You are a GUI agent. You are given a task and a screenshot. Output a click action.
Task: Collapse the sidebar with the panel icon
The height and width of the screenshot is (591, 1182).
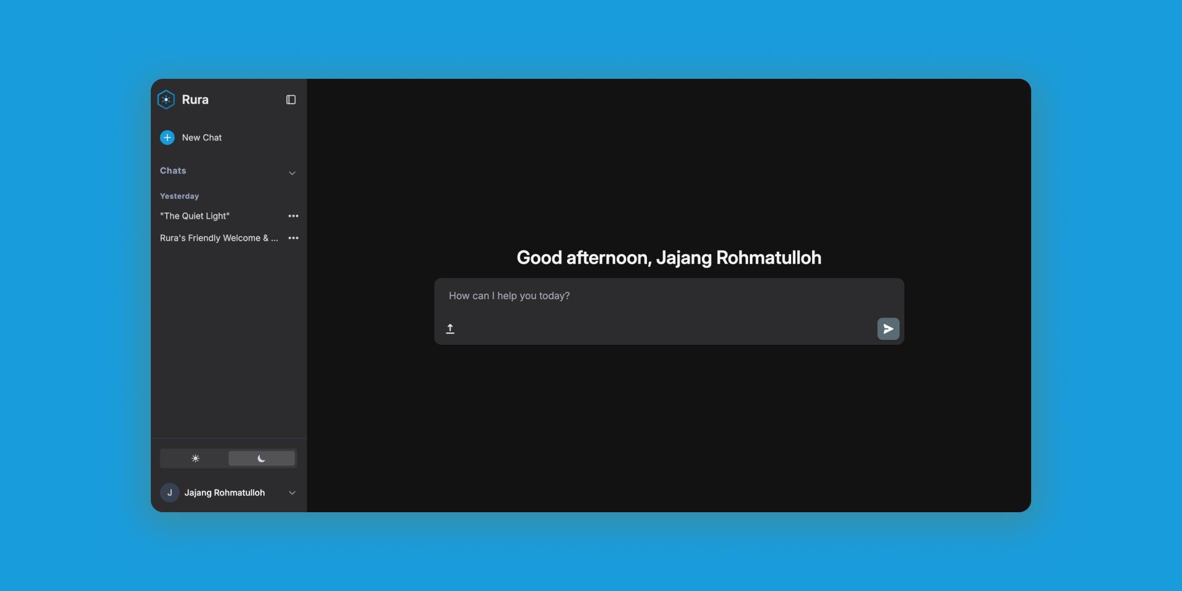point(291,100)
